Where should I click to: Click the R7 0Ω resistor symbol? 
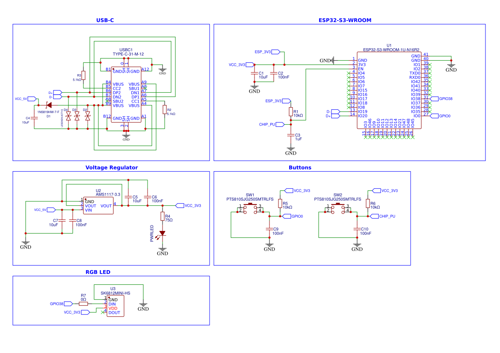coord(83,304)
